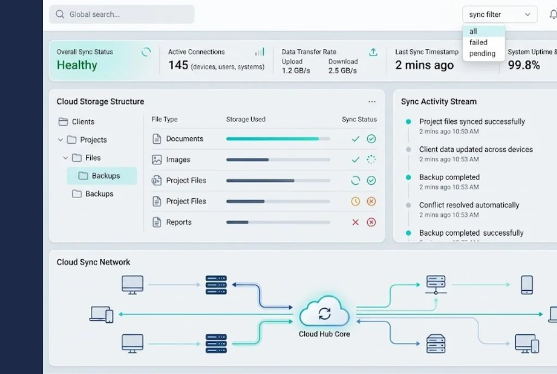557x374 pixels.
Task: Collapse the Files folder chevron
Action: pos(65,157)
